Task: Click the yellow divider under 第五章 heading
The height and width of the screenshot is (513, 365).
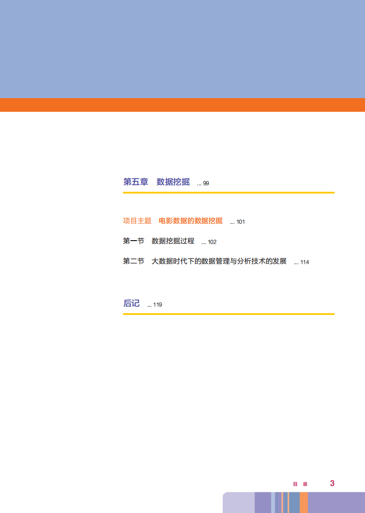Action: [229, 193]
